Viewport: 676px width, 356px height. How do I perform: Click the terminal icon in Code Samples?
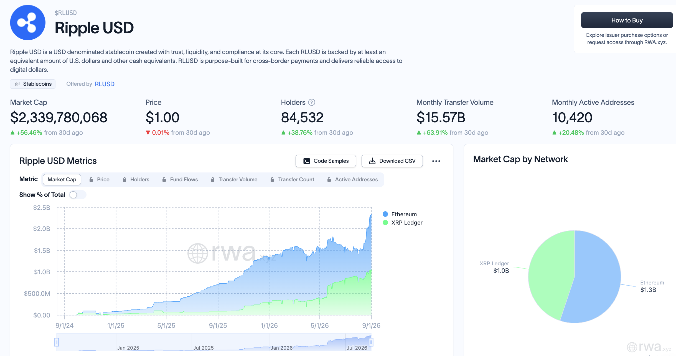pyautogui.click(x=306, y=161)
